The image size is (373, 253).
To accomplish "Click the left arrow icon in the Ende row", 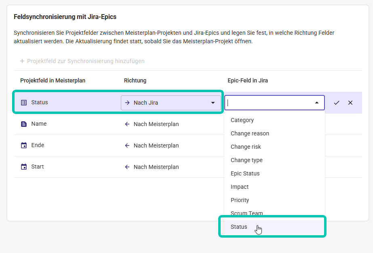I will pyautogui.click(x=127, y=145).
